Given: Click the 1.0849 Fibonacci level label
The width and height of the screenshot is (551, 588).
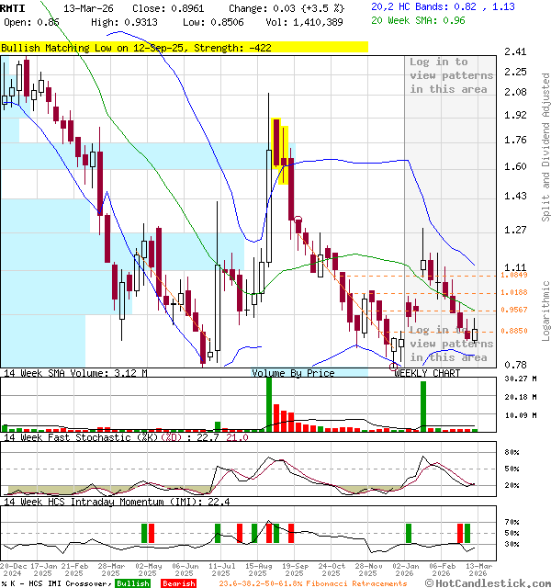Looking at the screenshot, I should coord(514,275).
